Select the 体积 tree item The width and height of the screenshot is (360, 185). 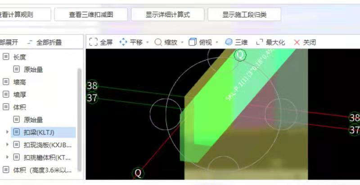tap(19, 107)
